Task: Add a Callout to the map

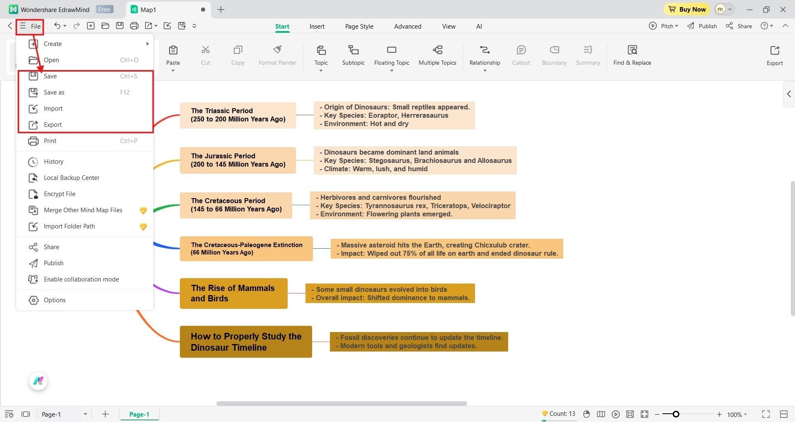Action: (521, 55)
